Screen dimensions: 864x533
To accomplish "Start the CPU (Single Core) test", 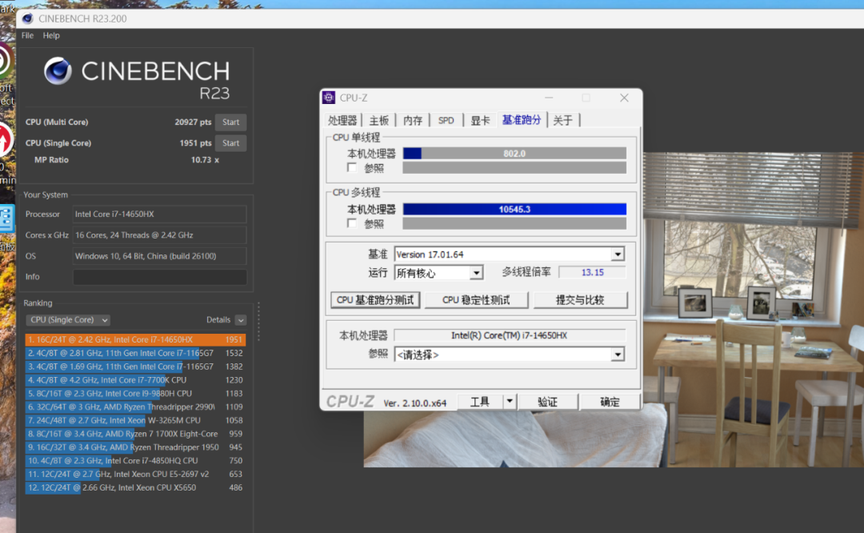I will 230,142.
